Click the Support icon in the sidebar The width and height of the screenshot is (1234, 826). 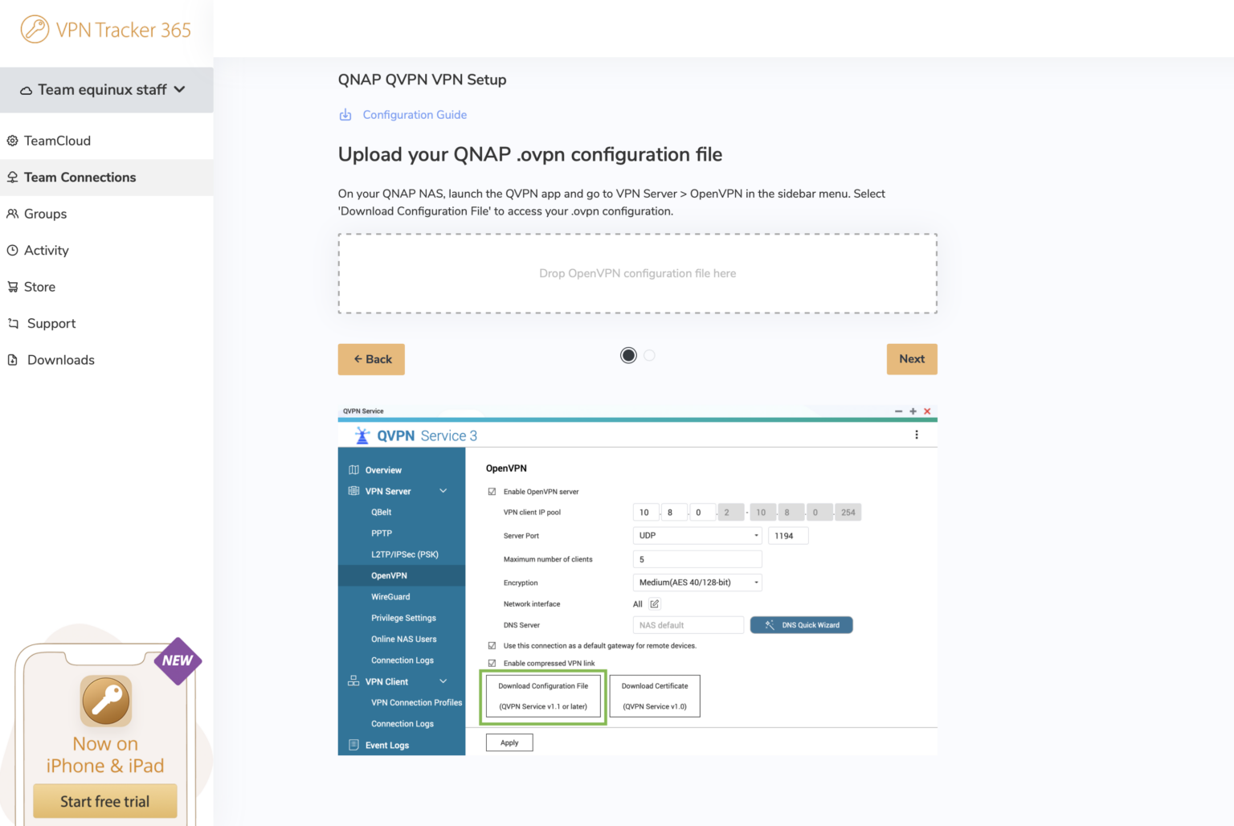coord(13,323)
